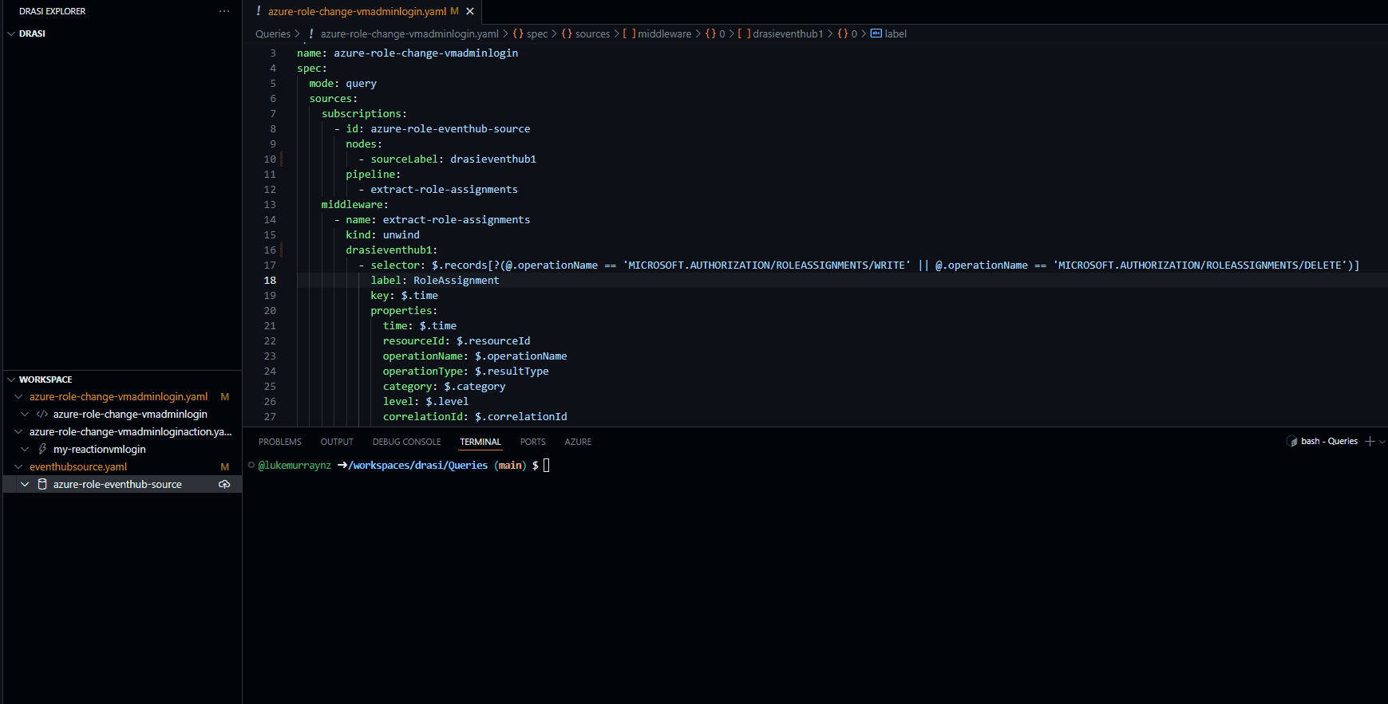Open azure-role-change-vmadminloginaction.yaml file entry
Screen dimensions: 1388x704
131,431
